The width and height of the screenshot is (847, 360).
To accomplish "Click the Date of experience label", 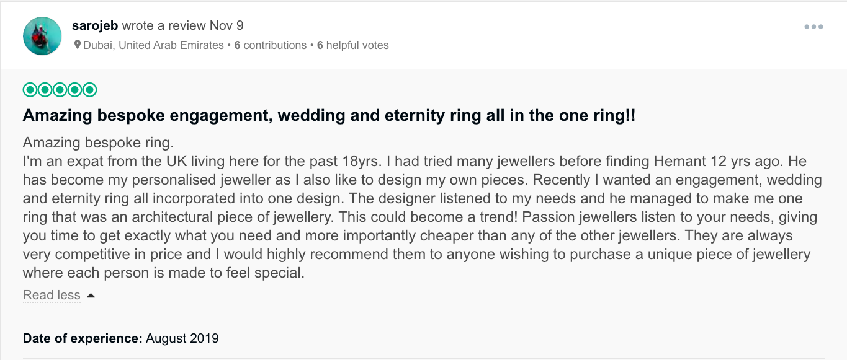I will (x=83, y=338).
